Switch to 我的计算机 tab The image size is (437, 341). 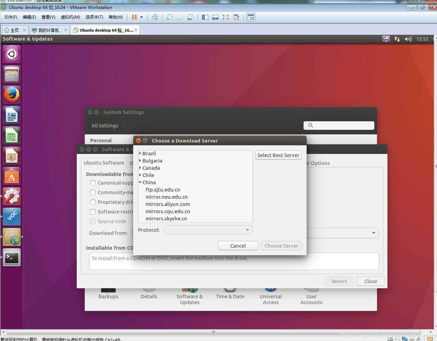tap(49, 30)
